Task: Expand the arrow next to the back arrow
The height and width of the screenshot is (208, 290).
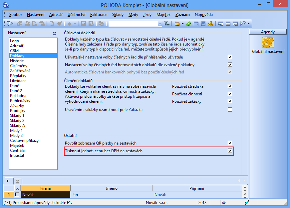Action: (75, 24)
